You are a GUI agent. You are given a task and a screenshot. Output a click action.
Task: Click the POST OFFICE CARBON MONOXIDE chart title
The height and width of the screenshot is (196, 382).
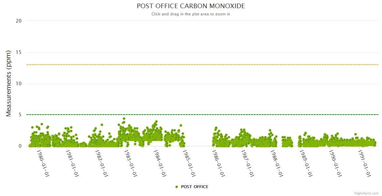pos(191,6)
